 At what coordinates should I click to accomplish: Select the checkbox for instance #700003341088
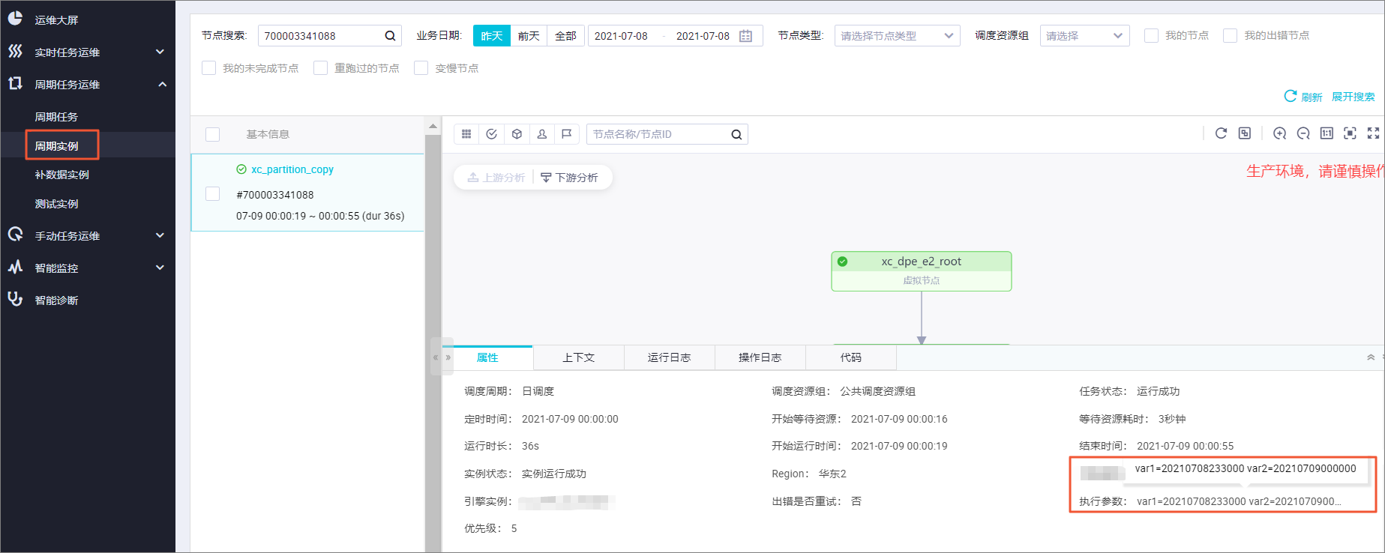click(x=213, y=194)
